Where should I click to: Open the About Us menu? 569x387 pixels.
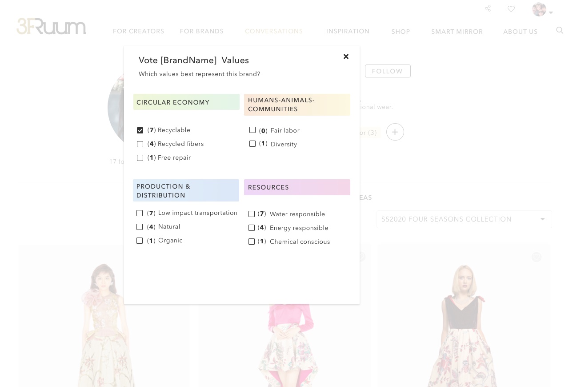(521, 32)
